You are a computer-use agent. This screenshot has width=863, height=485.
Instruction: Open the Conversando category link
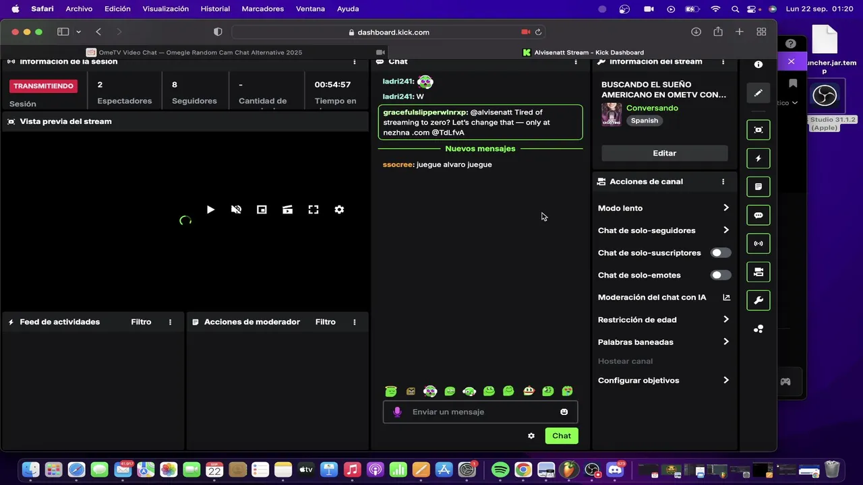(x=652, y=108)
